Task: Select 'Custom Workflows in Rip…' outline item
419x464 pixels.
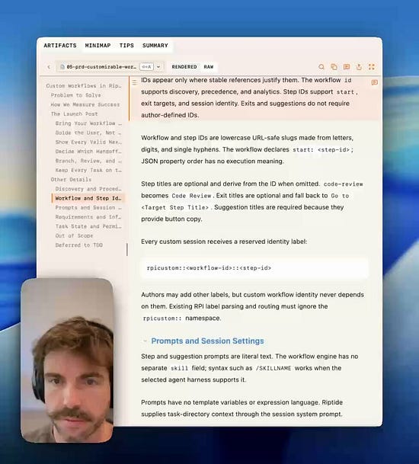Action: tap(84, 86)
